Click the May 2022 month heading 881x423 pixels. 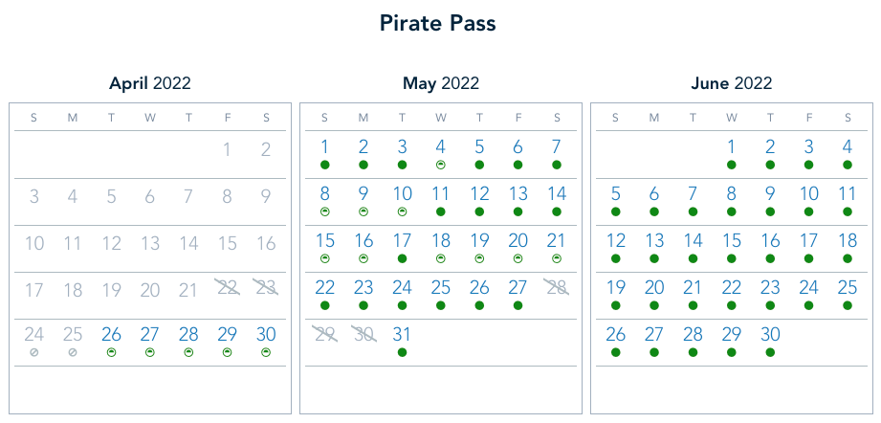(440, 83)
